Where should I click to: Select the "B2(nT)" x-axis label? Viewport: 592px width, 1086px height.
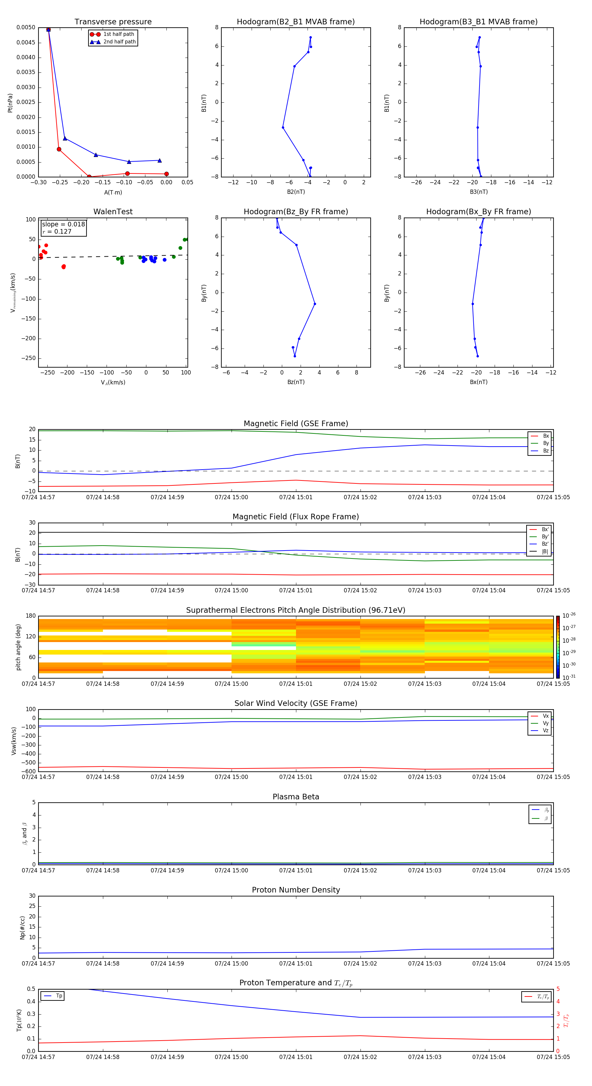click(x=296, y=192)
